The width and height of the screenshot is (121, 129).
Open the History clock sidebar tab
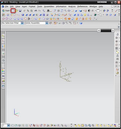pyautogui.click(x=3, y=60)
